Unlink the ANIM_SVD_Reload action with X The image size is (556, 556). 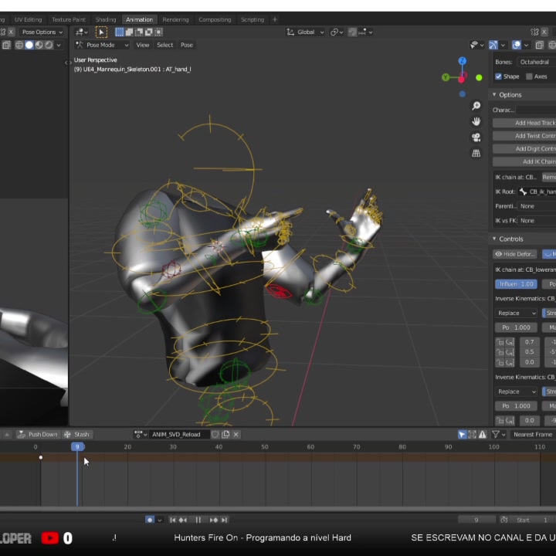[236, 434]
